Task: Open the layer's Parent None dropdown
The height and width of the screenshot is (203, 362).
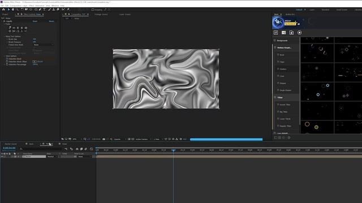Action: point(84,157)
